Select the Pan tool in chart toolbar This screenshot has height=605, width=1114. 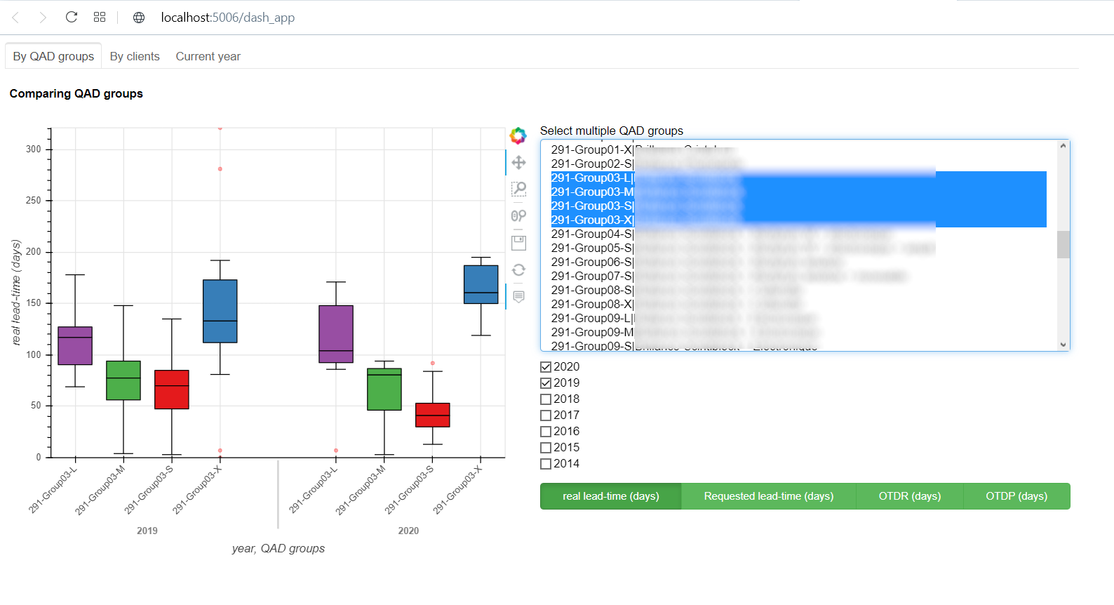(x=518, y=163)
